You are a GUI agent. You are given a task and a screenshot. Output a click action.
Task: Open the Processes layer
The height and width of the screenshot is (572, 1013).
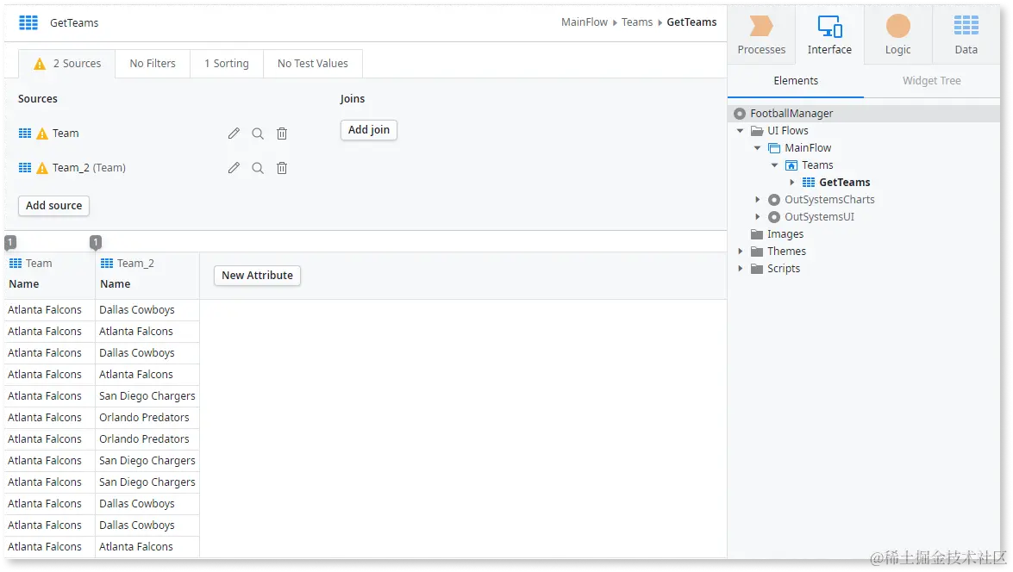761,34
